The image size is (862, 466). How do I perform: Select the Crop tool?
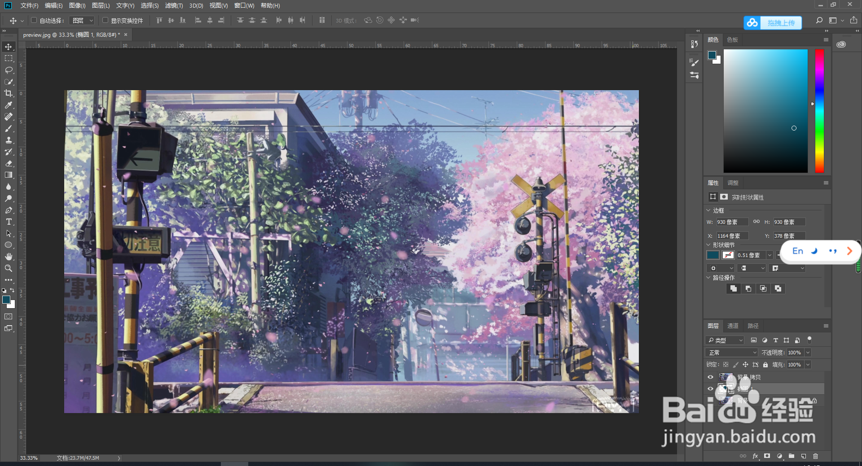9,93
